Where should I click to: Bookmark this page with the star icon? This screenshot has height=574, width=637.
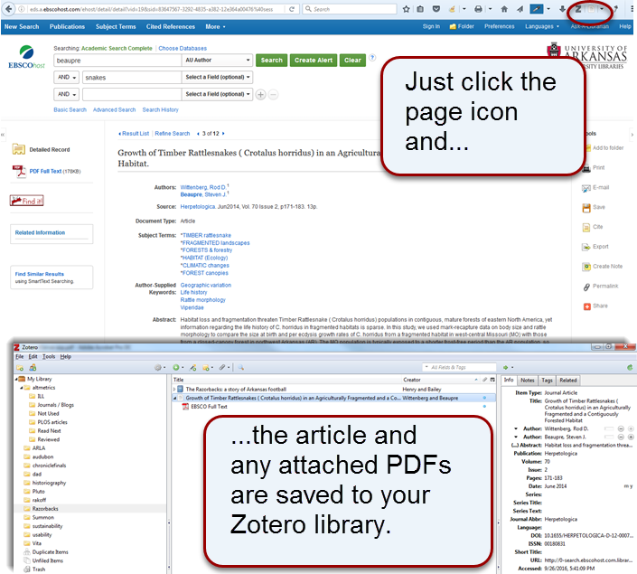pos(406,9)
